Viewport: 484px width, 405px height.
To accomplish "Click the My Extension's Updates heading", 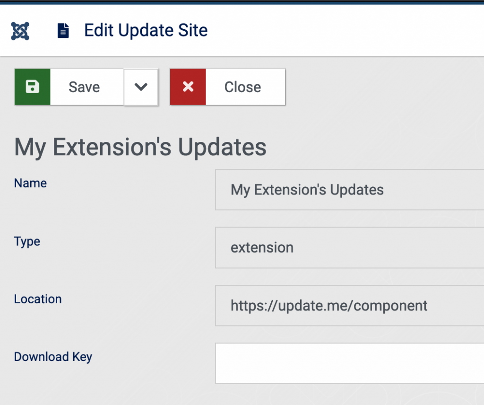I will (140, 147).
